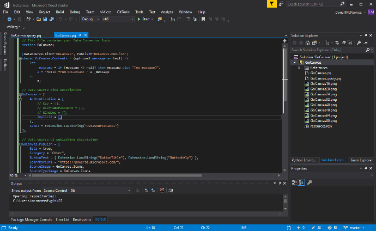
Task: Switch to the GoCanvas.query.pq tab
Action: pyautogui.click(x=26, y=35)
